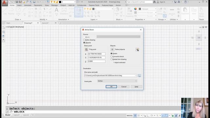Choose Convert to block option
The image size is (210, 118).
pyautogui.click(x=111, y=56)
